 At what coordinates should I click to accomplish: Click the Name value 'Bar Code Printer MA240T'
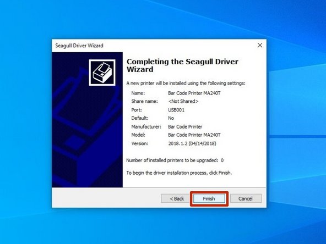pyautogui.click(x=194, y=93)
